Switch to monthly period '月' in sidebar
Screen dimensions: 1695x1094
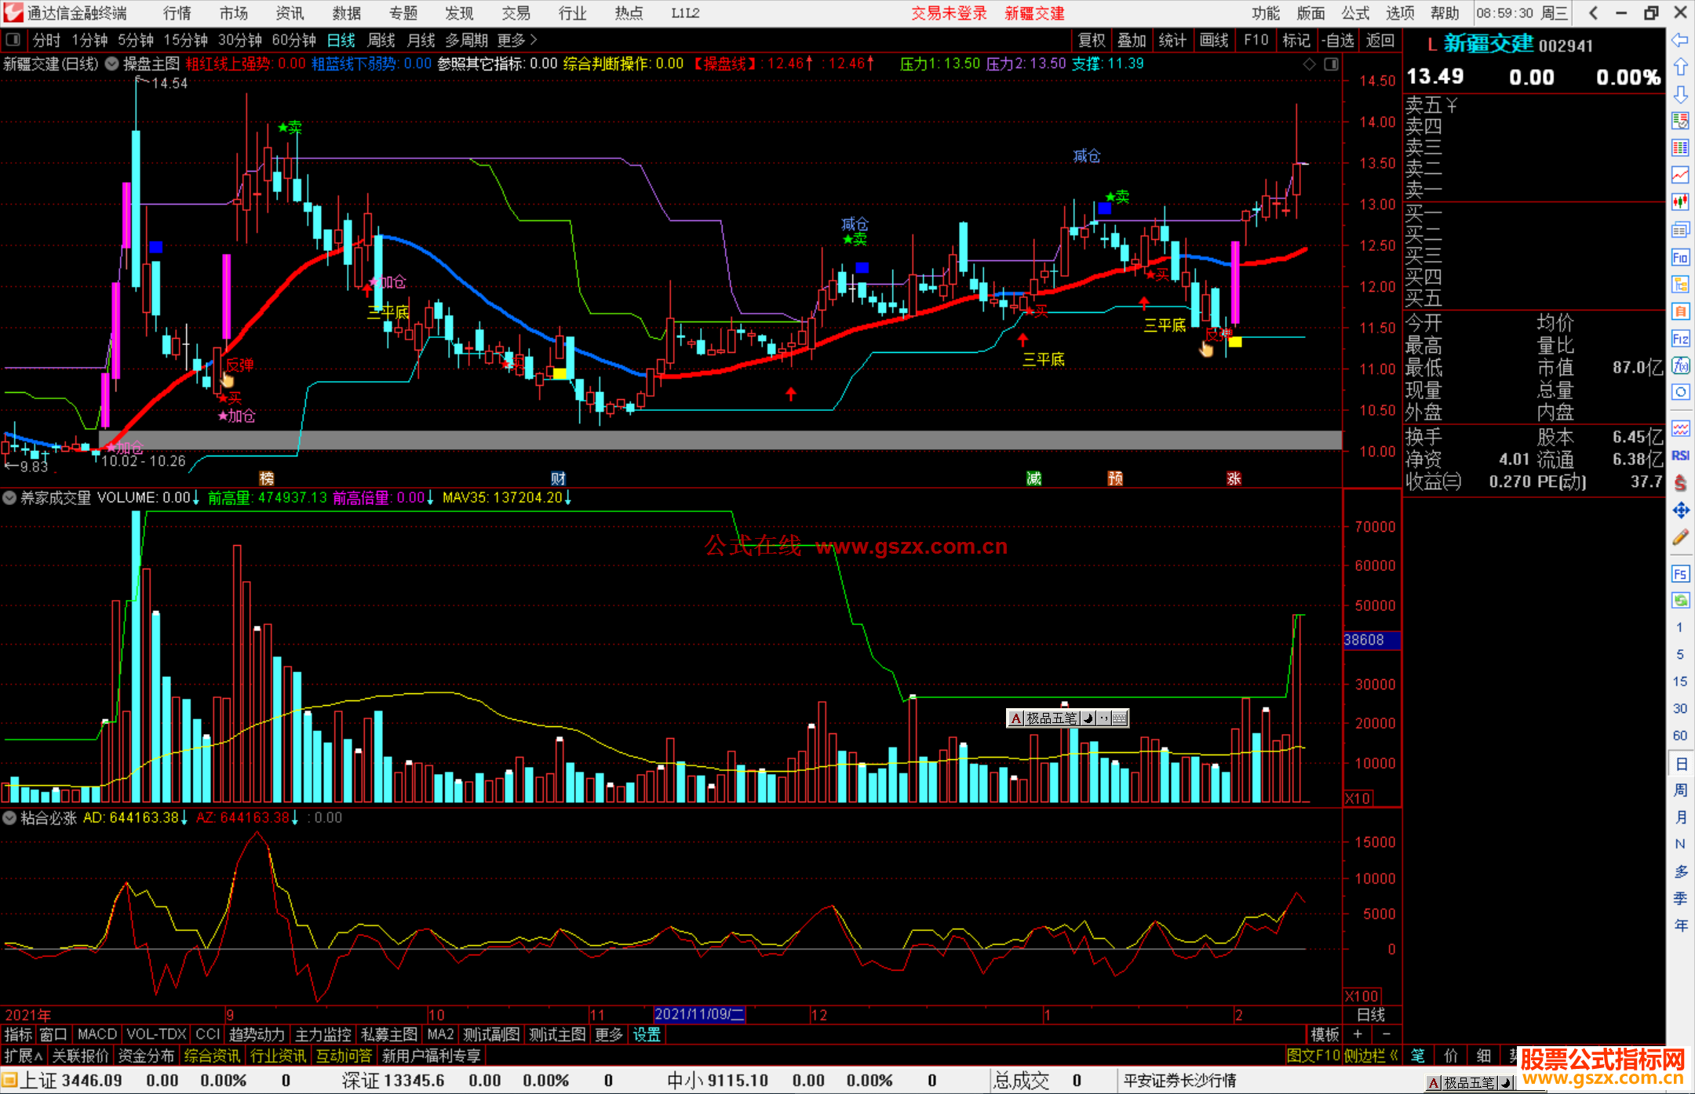pyautogui.click(x=1680, y=818)
